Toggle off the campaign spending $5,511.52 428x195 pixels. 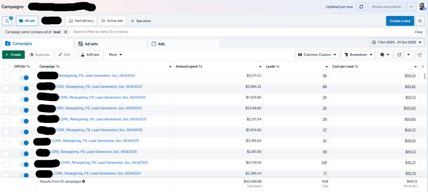[x=24, y=78]
